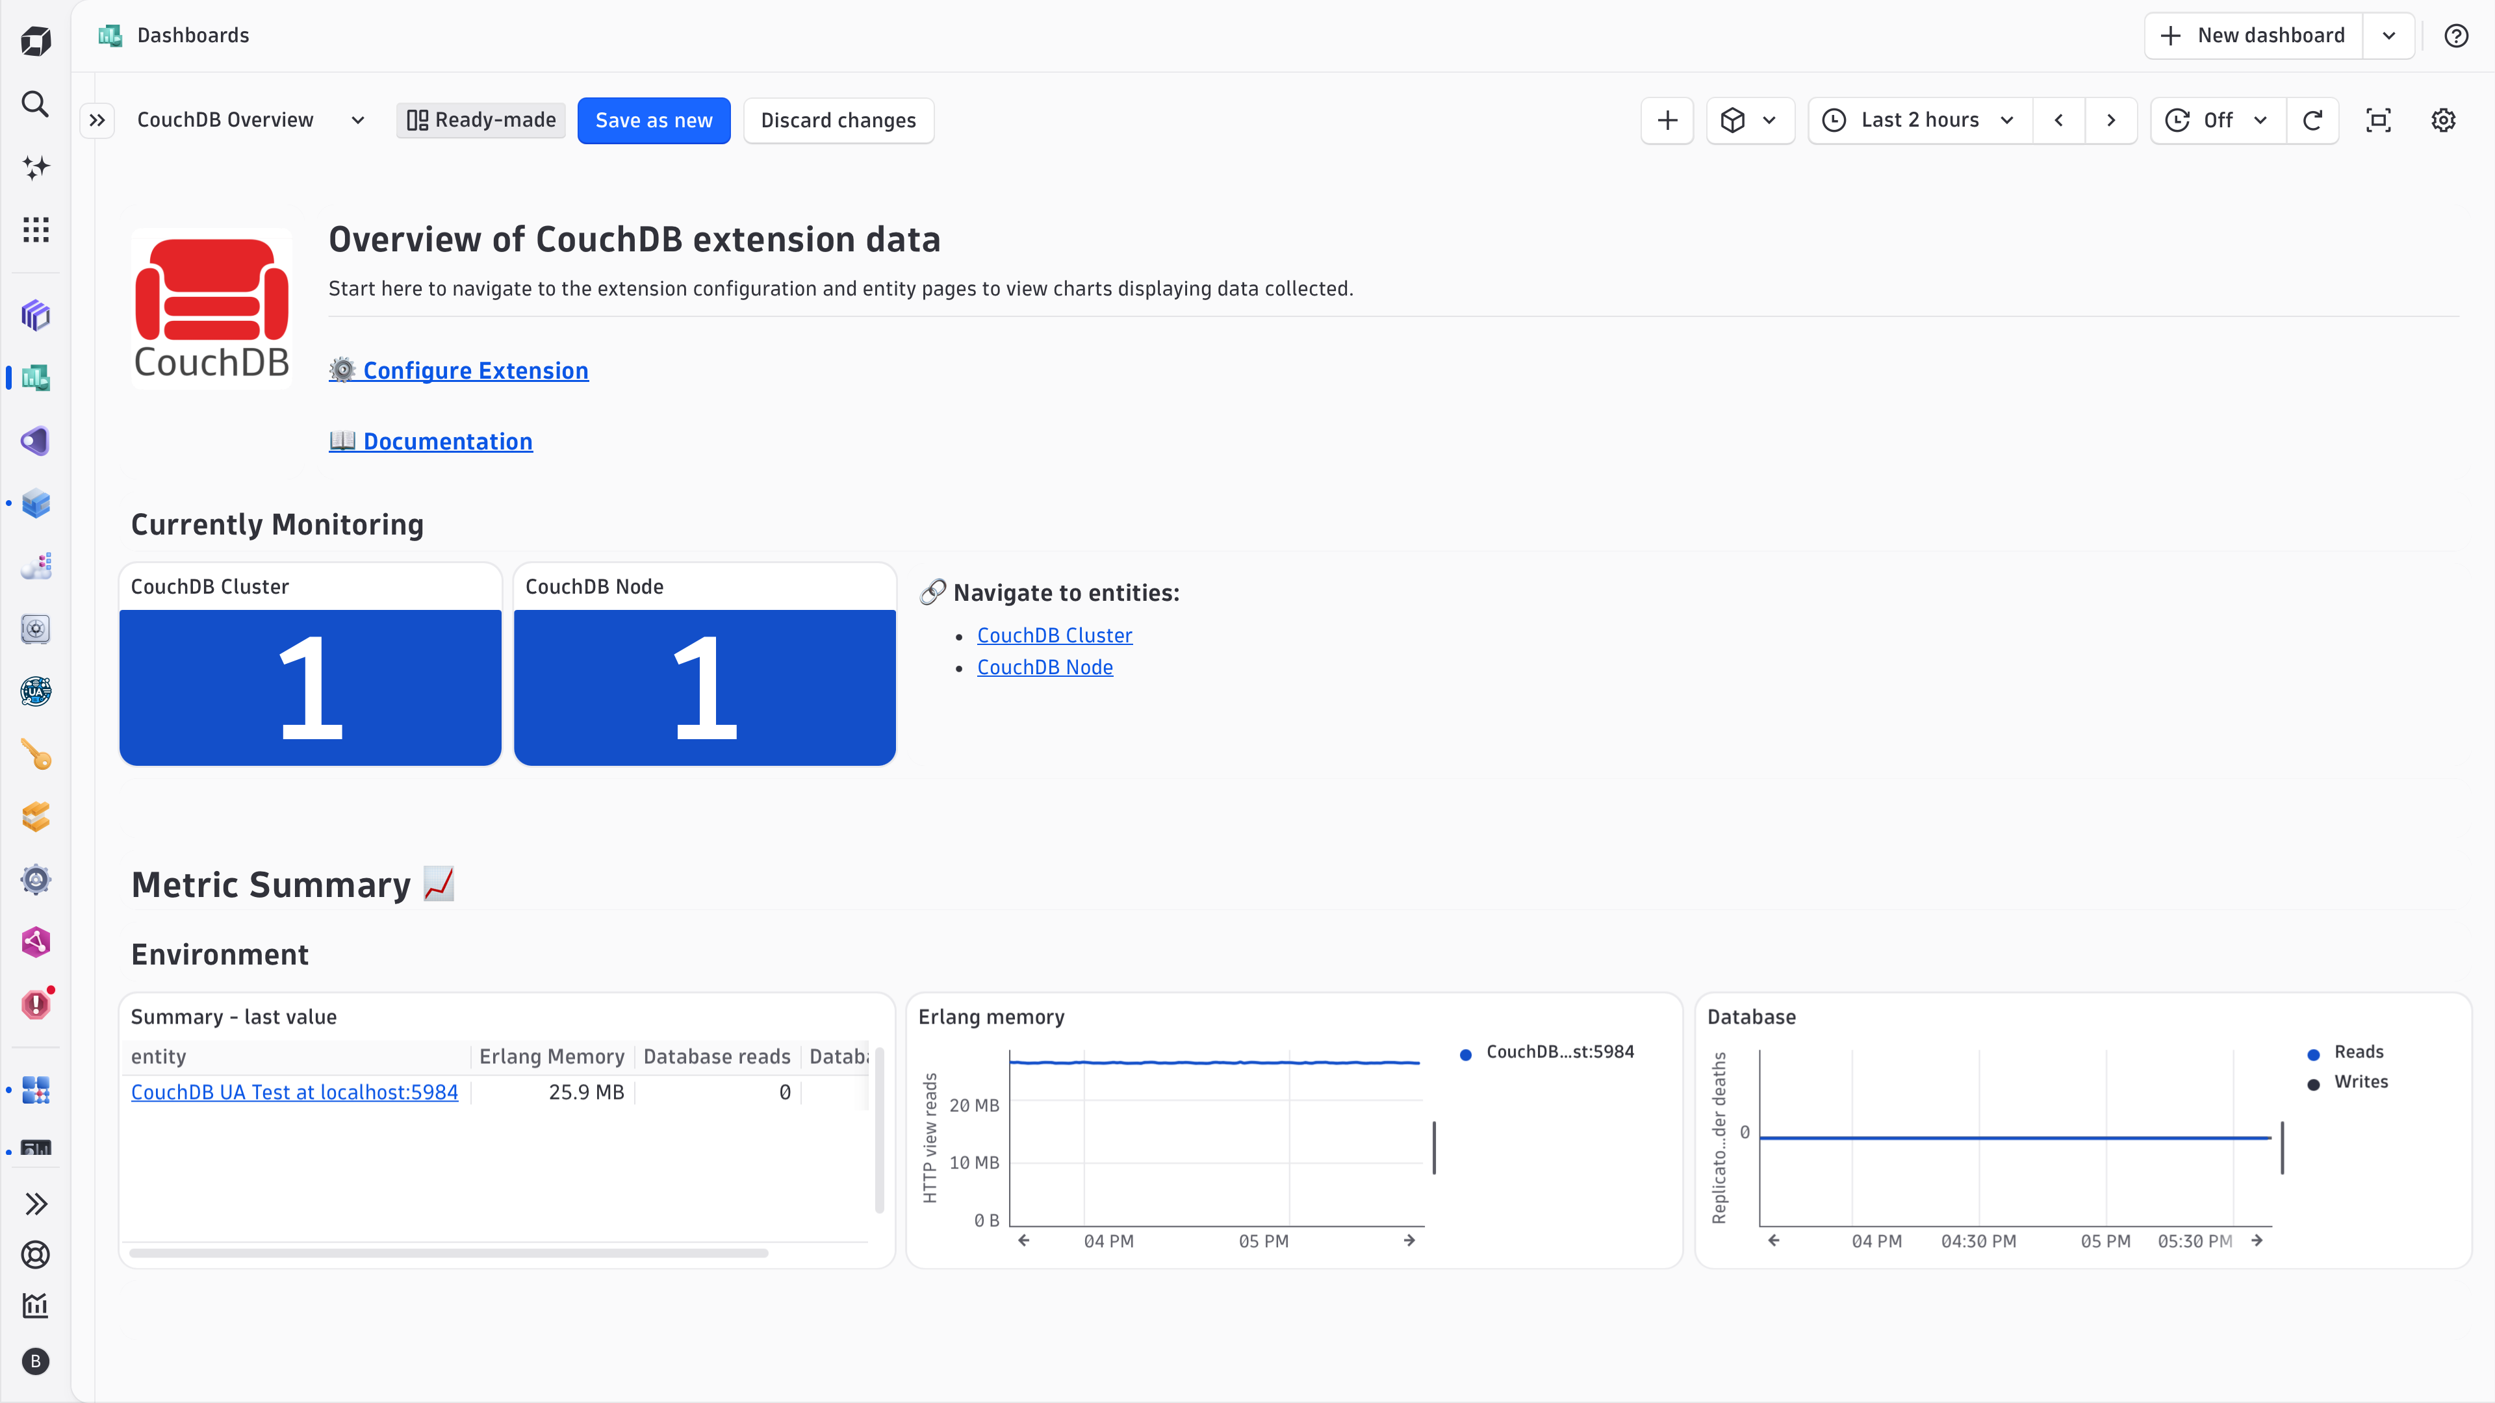Open the CouchDB Cluster entity link
This screenshot has width=2495, height=1403.
[x=1054, y=635]
